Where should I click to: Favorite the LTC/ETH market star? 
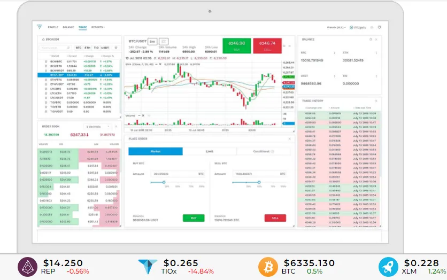(45, 94)
